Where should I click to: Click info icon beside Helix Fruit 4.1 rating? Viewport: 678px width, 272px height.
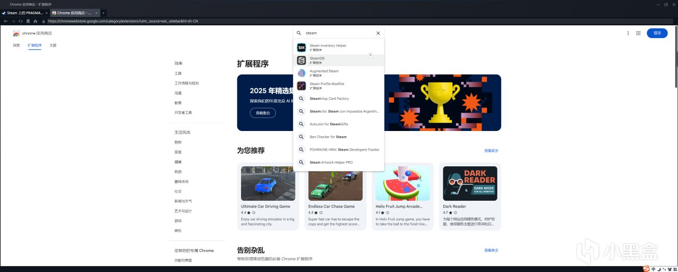(x=388, y=213)
